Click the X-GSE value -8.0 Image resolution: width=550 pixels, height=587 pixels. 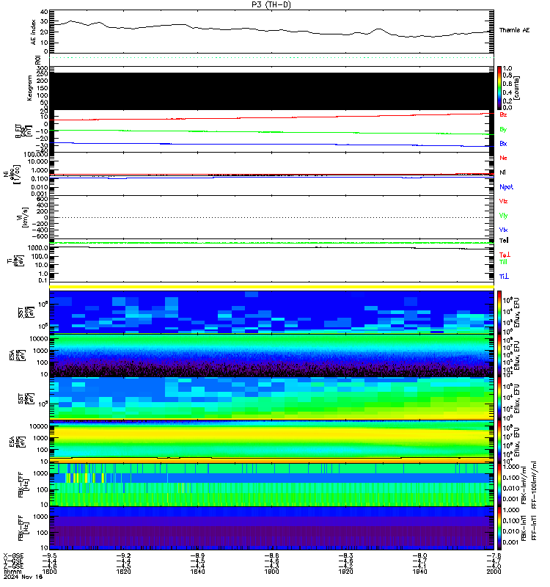pyautogui.click(x=419, y=555)
